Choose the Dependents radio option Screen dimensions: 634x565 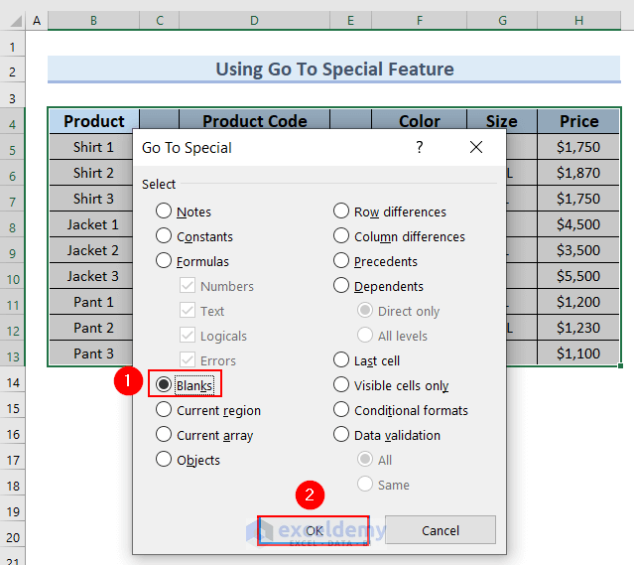[x=378, y=286]
